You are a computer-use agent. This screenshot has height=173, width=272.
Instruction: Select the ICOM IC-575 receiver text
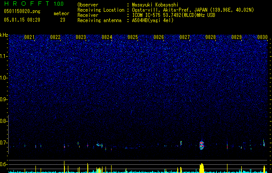point(173,15)
